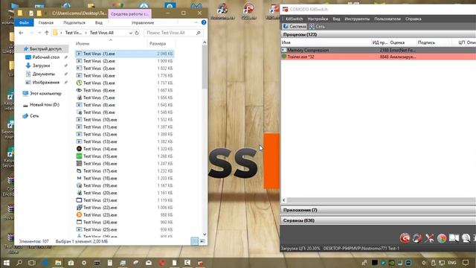Select the Trainer.exe *32 process row

[378, 57]
